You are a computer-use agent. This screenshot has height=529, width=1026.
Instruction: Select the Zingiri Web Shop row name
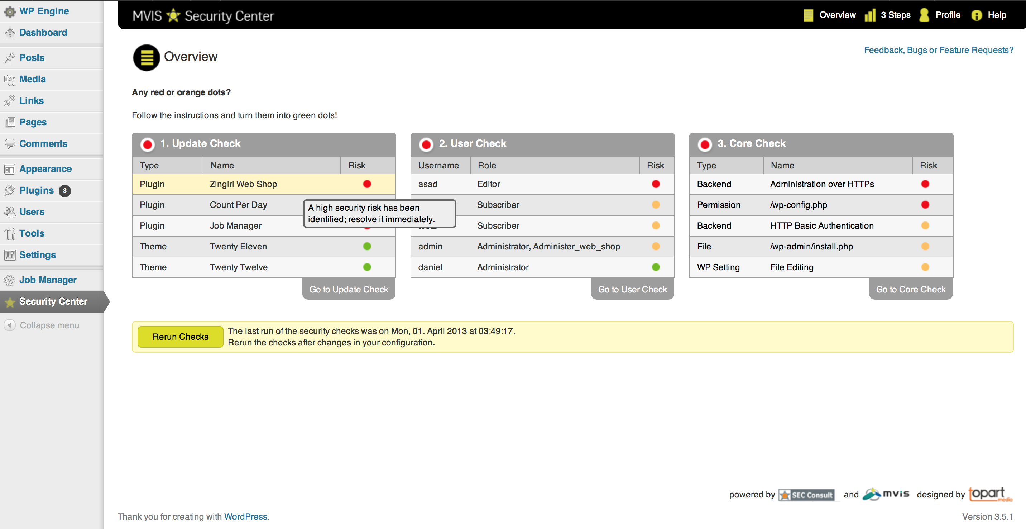(243, 184)
